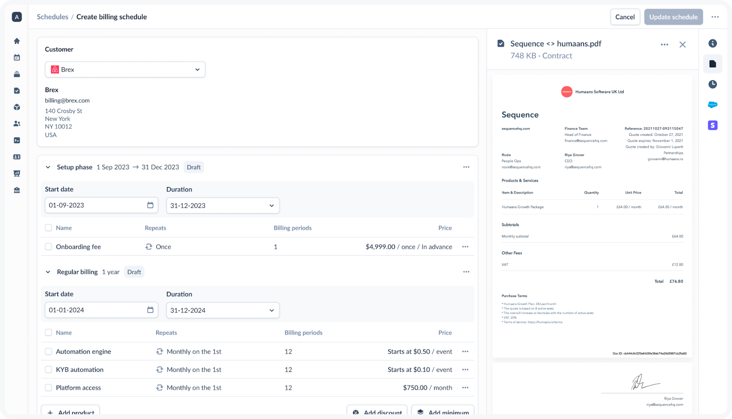Click the 01-01-2024 start date field
Image resolution: width=732 pixels, height=419 pixels.
(x=102, y=310)
